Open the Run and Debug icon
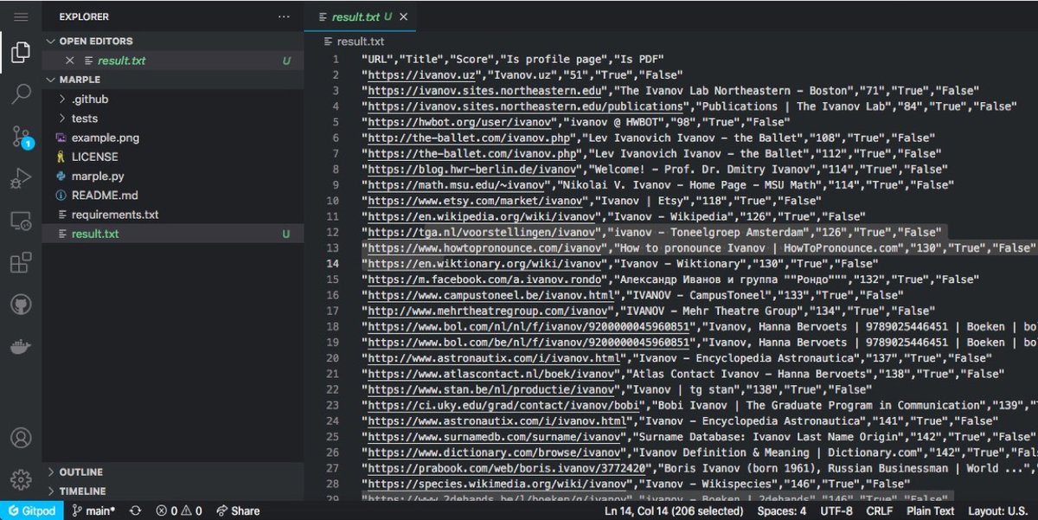Screen dimensions: 1038x520 pos(21,179)
